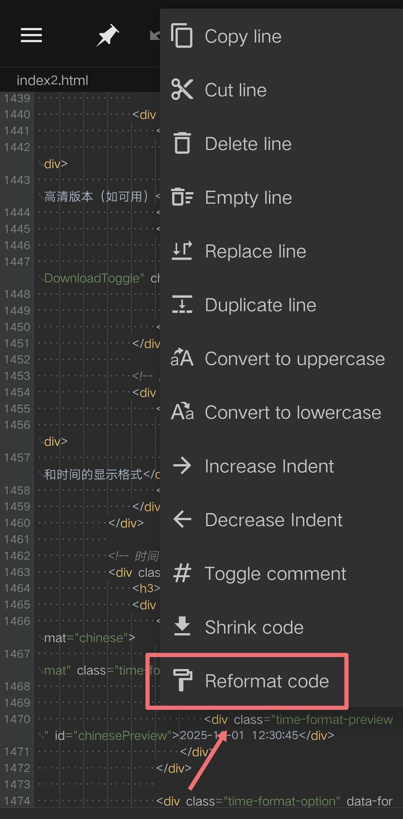Click the left arrow Decrease Indent icon
The width and height of the screenshot is (403, 819).
click(x=182, y=519)
